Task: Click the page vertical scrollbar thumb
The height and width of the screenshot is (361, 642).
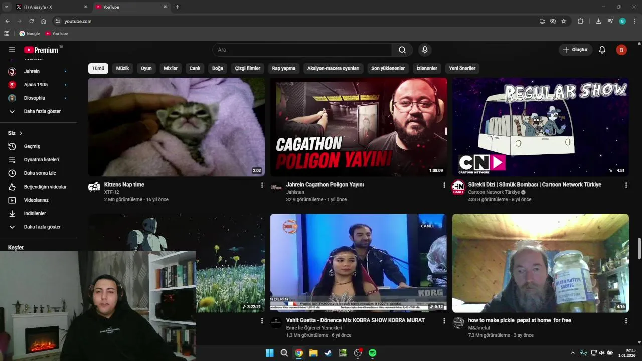Action: (639, 249)
